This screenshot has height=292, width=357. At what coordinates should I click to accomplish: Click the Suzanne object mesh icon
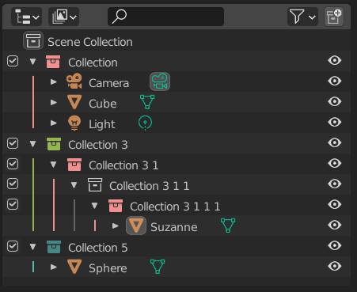point(136,226)
